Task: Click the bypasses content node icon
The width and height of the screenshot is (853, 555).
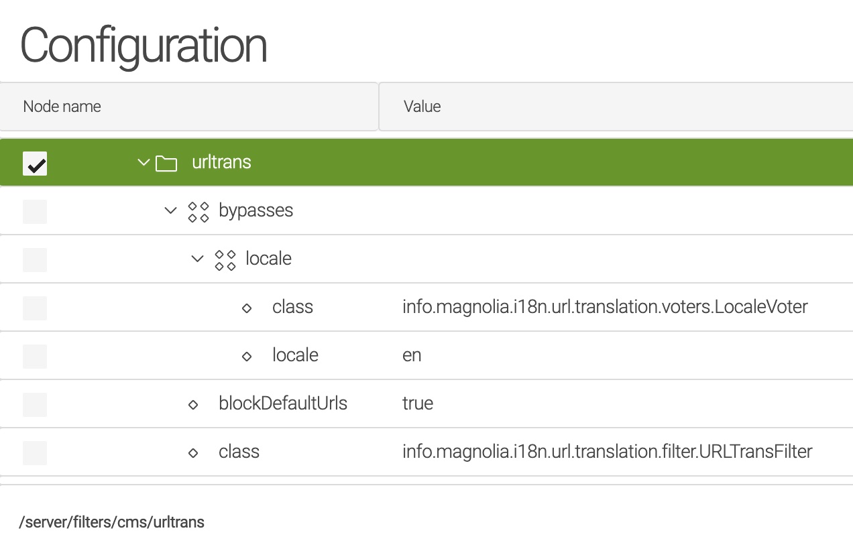Action: 197,210
